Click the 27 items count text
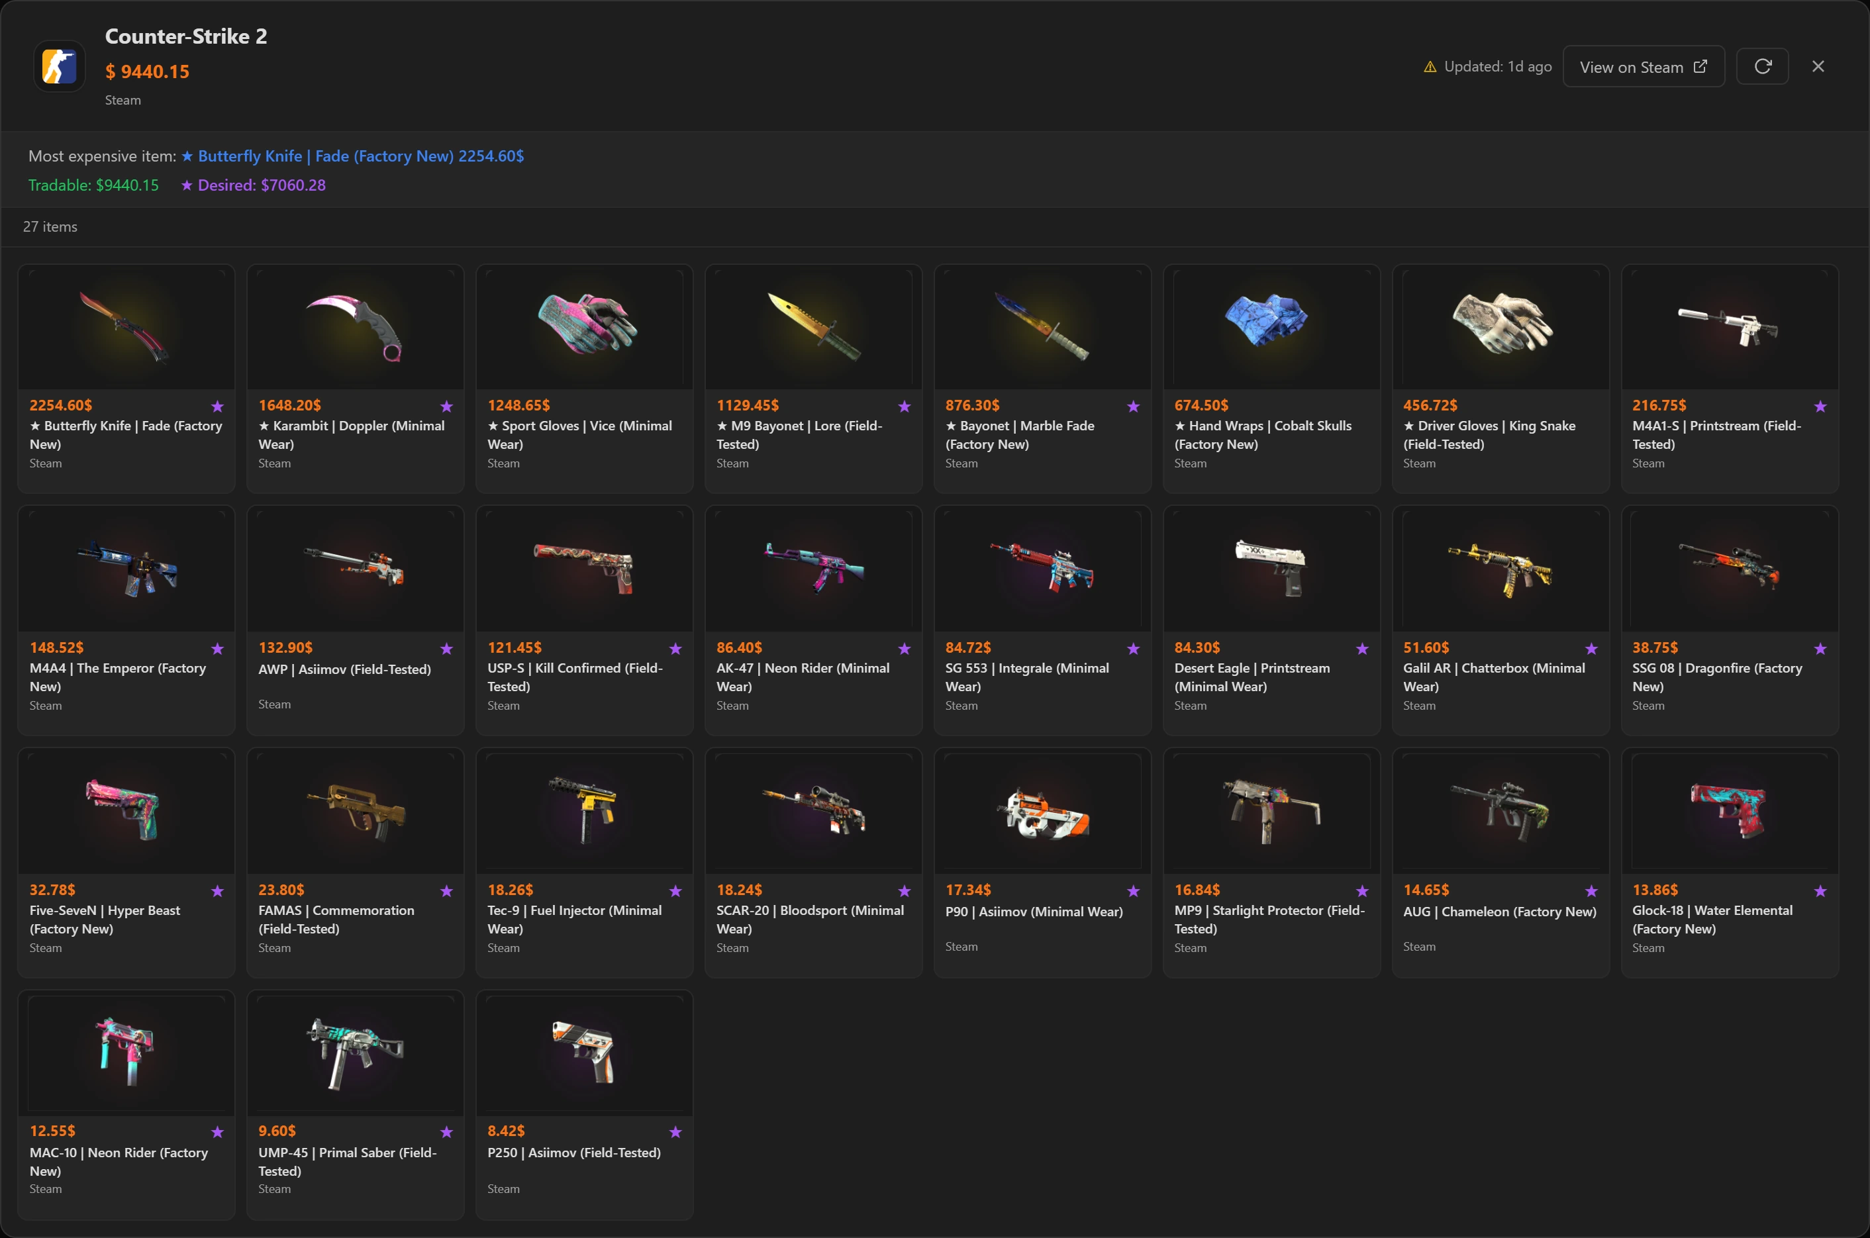The height and width of the screenshot is (1238, 1870). point(50,226)
